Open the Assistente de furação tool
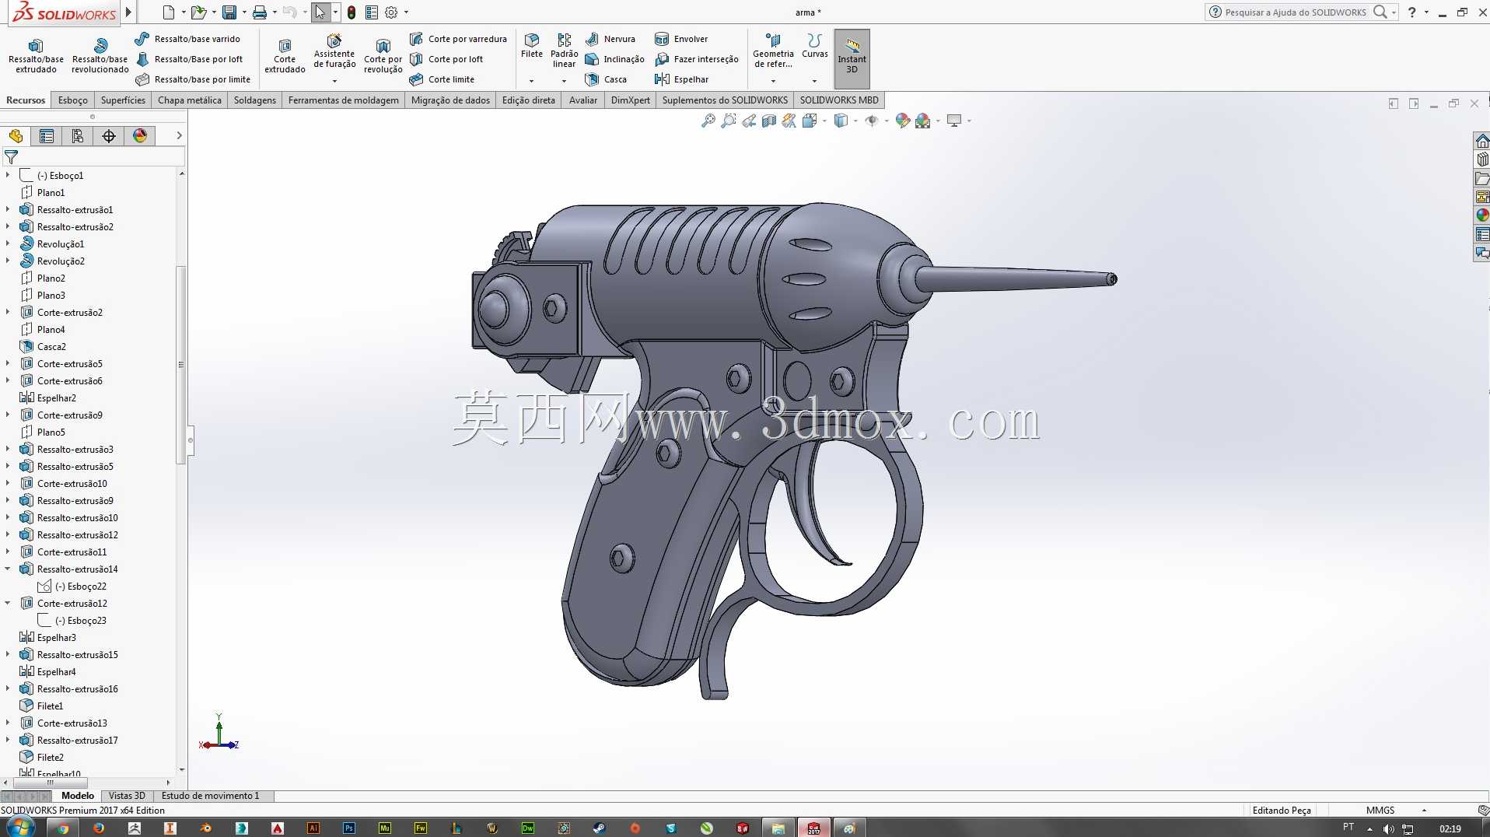Viewport: 1490px width, 837px height. 334,51
